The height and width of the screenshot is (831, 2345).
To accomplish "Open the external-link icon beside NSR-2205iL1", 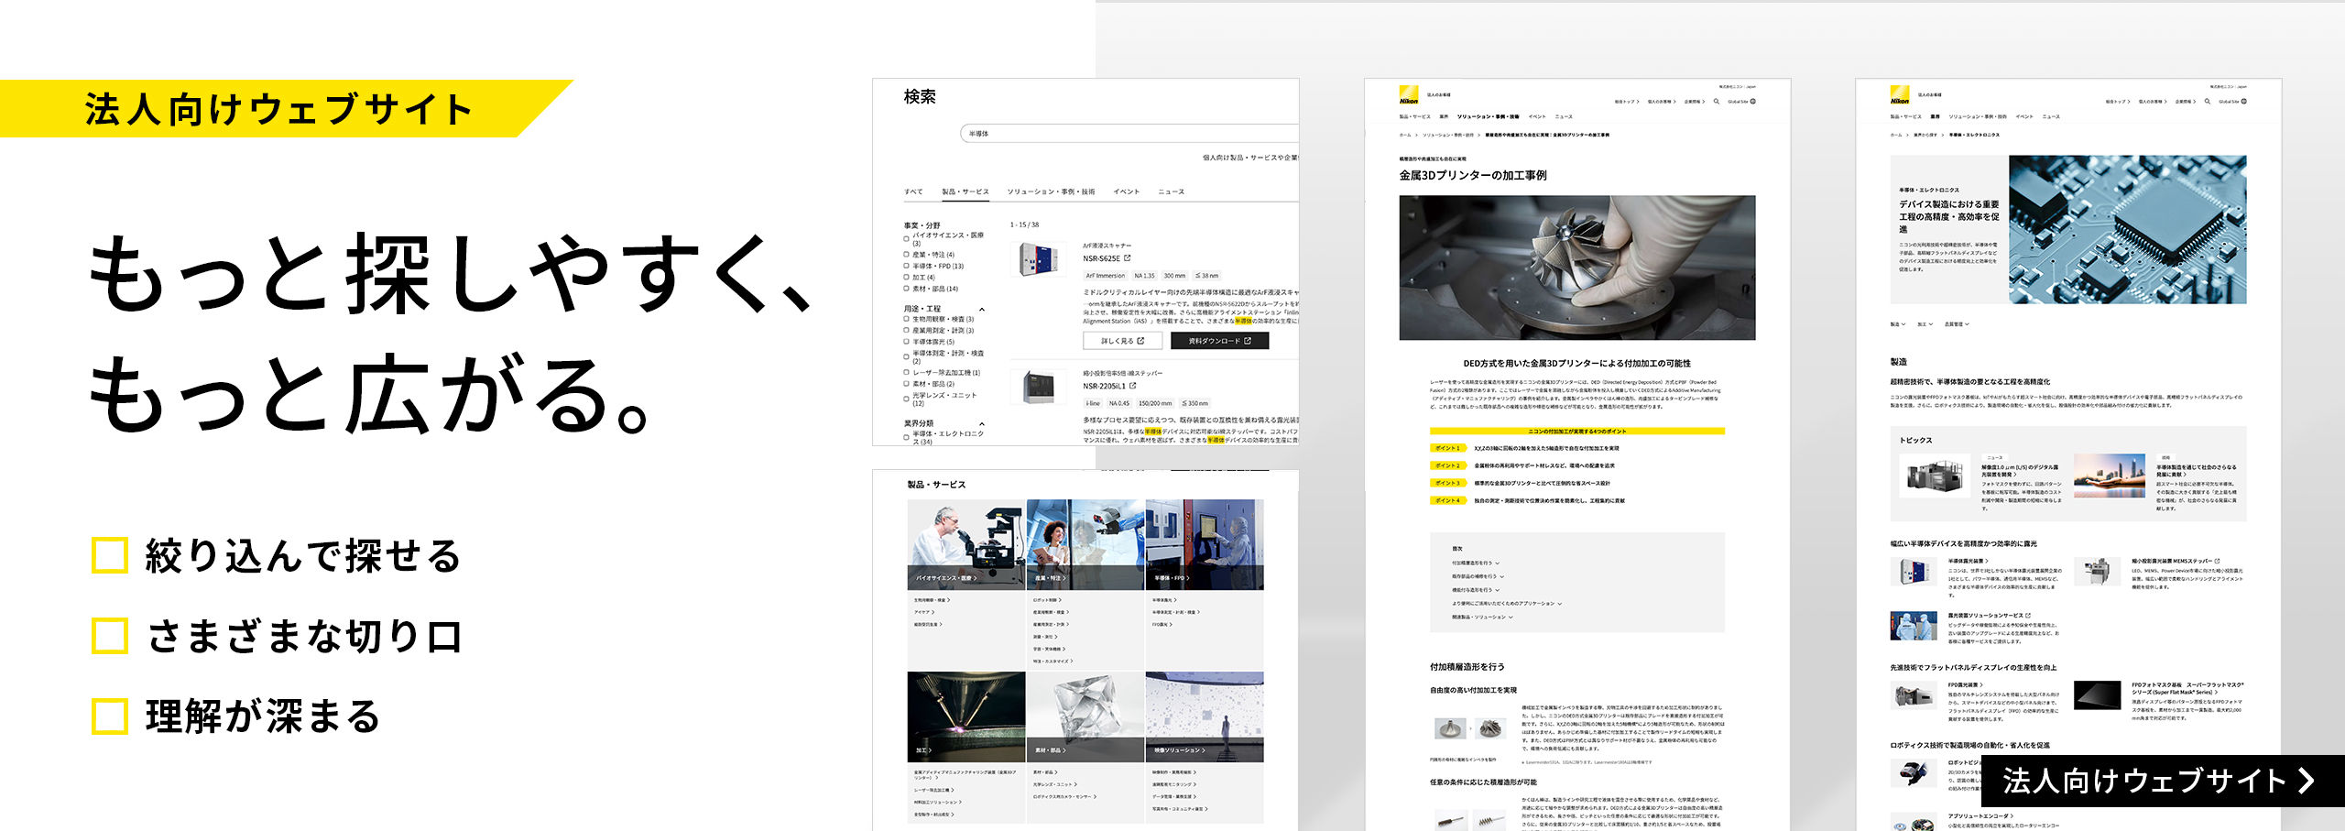I will (1133, 386).
